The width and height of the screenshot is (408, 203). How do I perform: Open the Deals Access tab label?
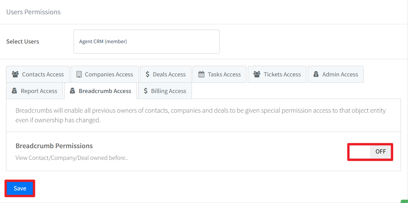click(x=169, y=74)
